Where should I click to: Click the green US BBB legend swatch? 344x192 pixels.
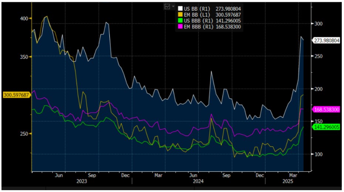pyautogui.click(x=180, y=20)
